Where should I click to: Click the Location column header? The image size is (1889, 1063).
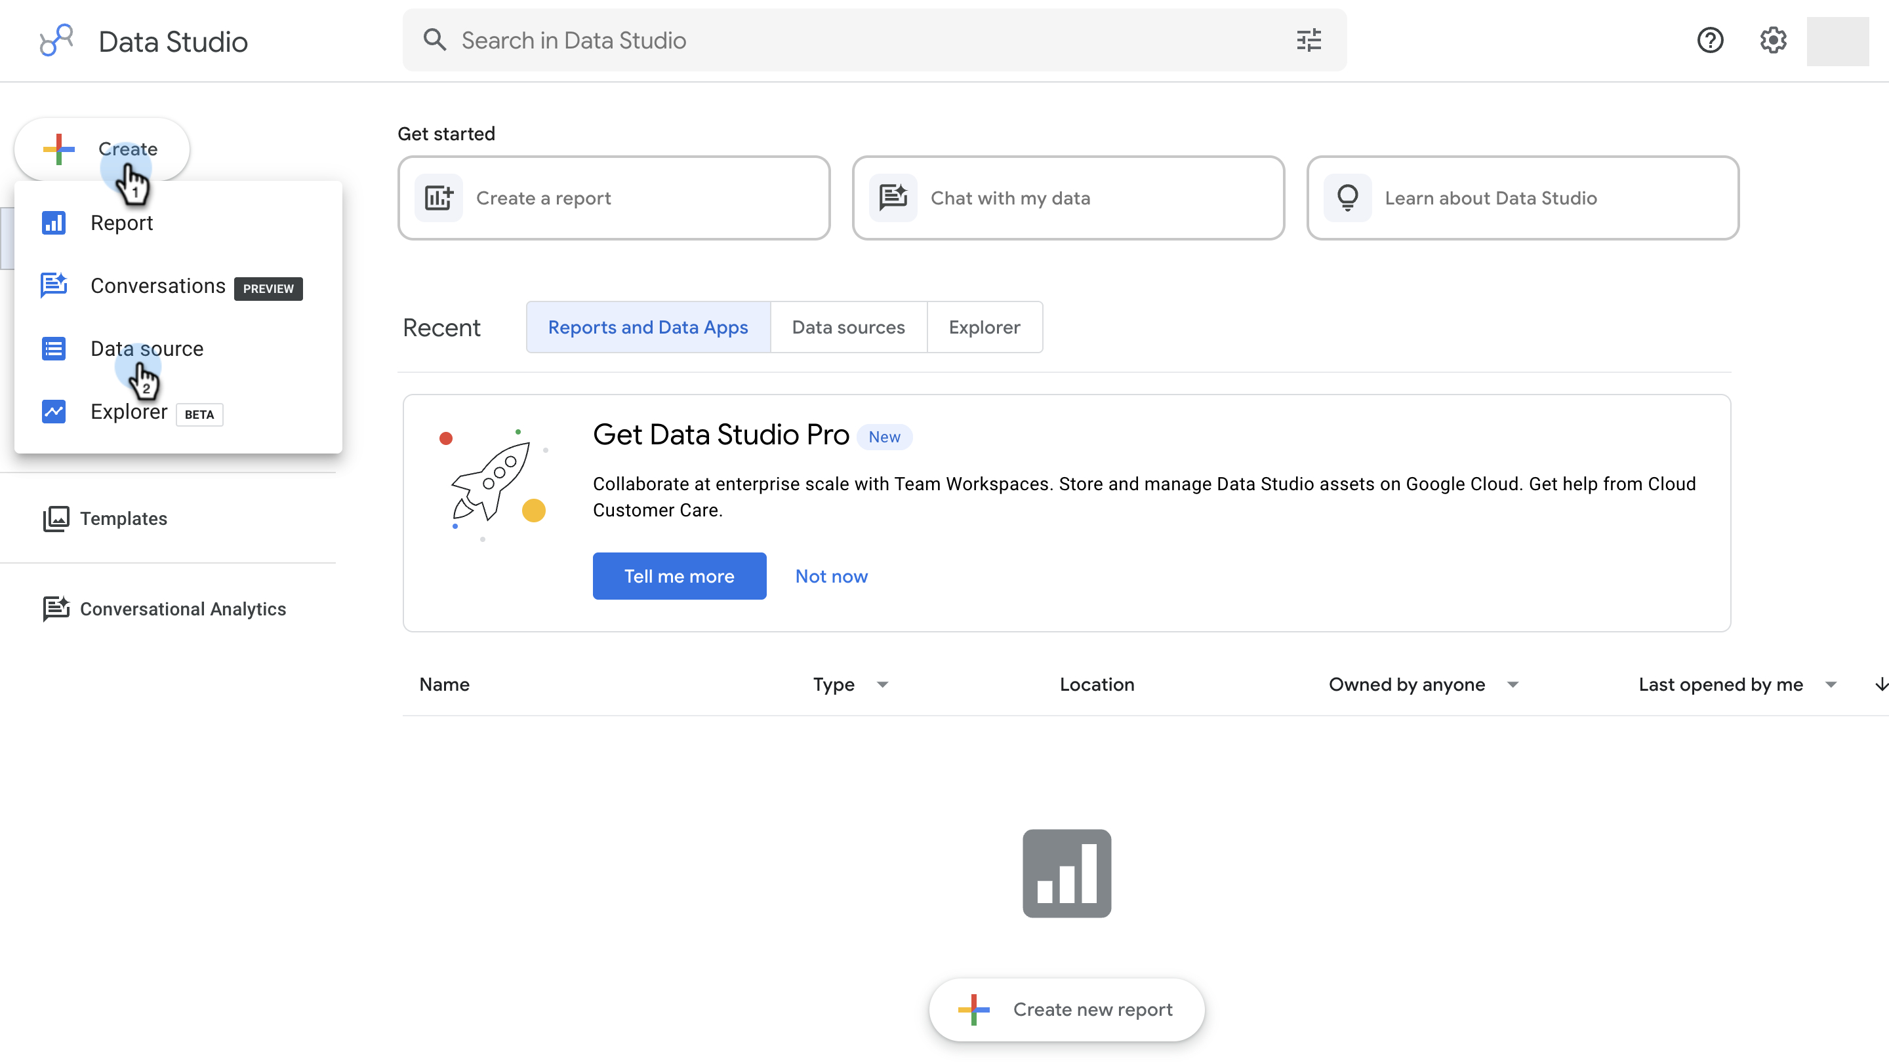[1097, 684]
